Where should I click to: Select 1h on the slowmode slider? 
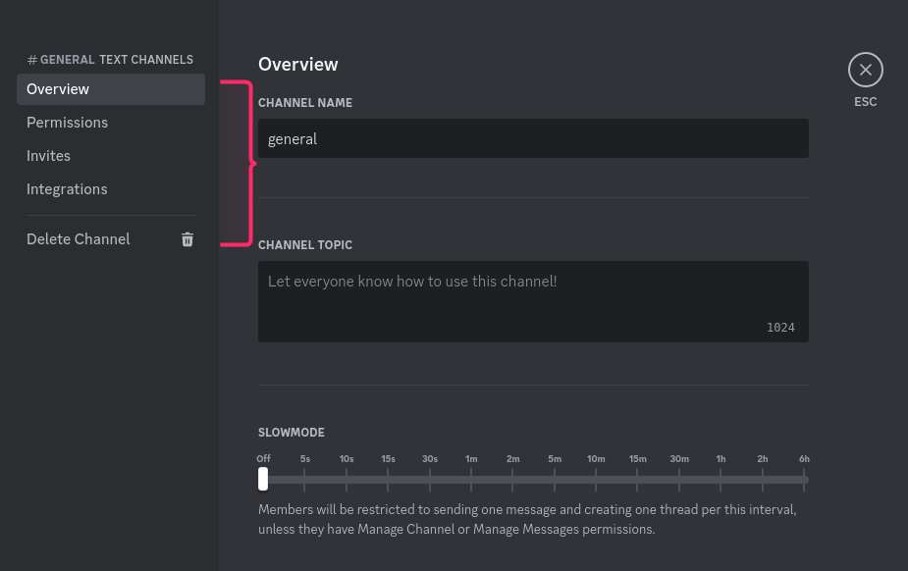(x=721, y=479)
